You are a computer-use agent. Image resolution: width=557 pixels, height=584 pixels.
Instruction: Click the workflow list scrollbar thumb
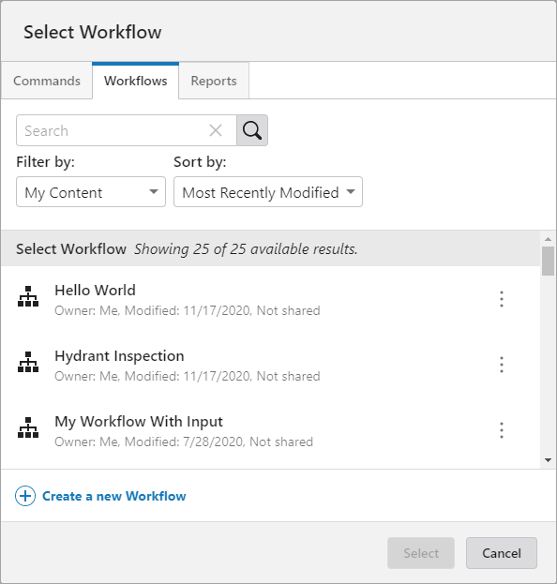548,262
